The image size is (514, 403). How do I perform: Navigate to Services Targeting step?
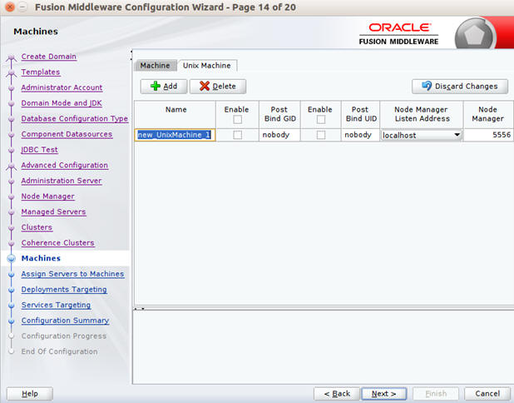tap(56, 305)
